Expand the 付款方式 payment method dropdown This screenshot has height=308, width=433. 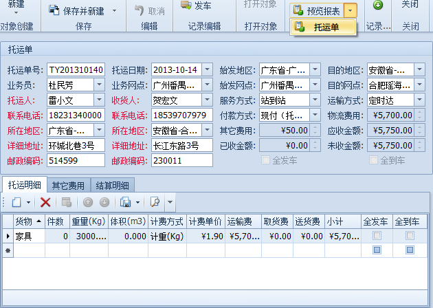[315, 115]
